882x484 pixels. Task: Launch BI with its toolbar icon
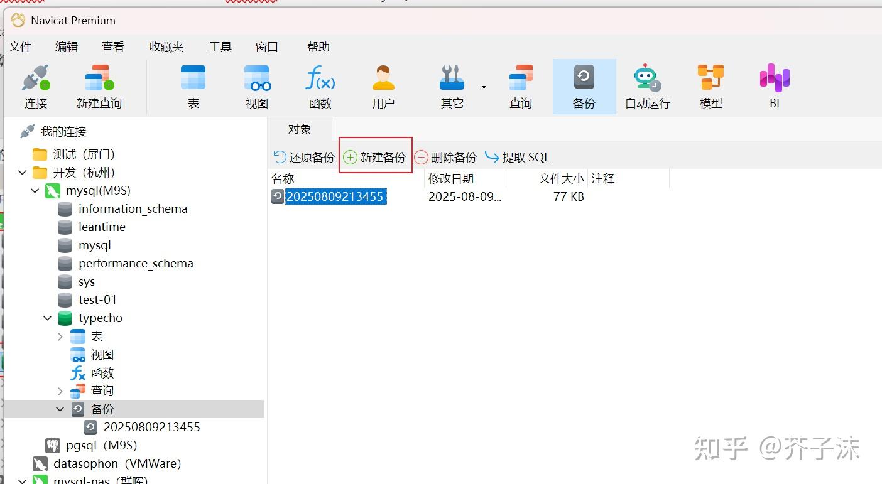773,85
